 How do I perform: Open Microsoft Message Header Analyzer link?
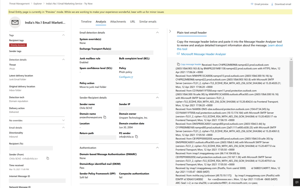coord(203,54)
